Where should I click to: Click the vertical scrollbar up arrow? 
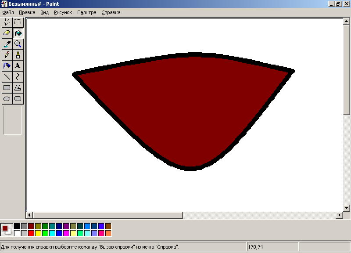[x=346, y=21]
